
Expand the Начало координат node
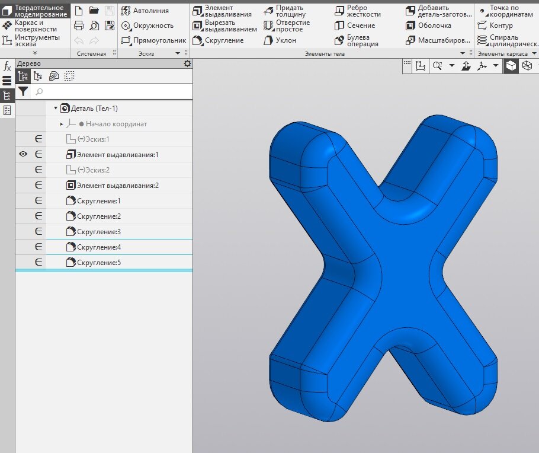click(x=62, y=124)
